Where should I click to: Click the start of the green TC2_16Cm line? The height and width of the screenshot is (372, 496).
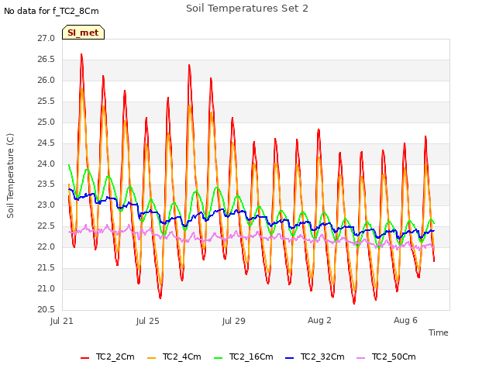click(69, 165)
